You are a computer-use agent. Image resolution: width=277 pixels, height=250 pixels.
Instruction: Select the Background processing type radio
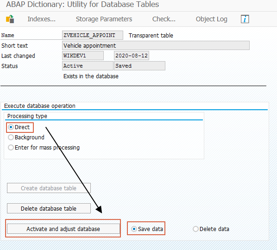click(11, 137)
